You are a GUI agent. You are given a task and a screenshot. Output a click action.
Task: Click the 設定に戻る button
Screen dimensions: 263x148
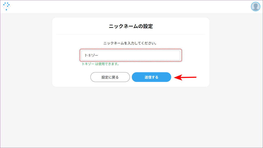[x=110, y=77]
